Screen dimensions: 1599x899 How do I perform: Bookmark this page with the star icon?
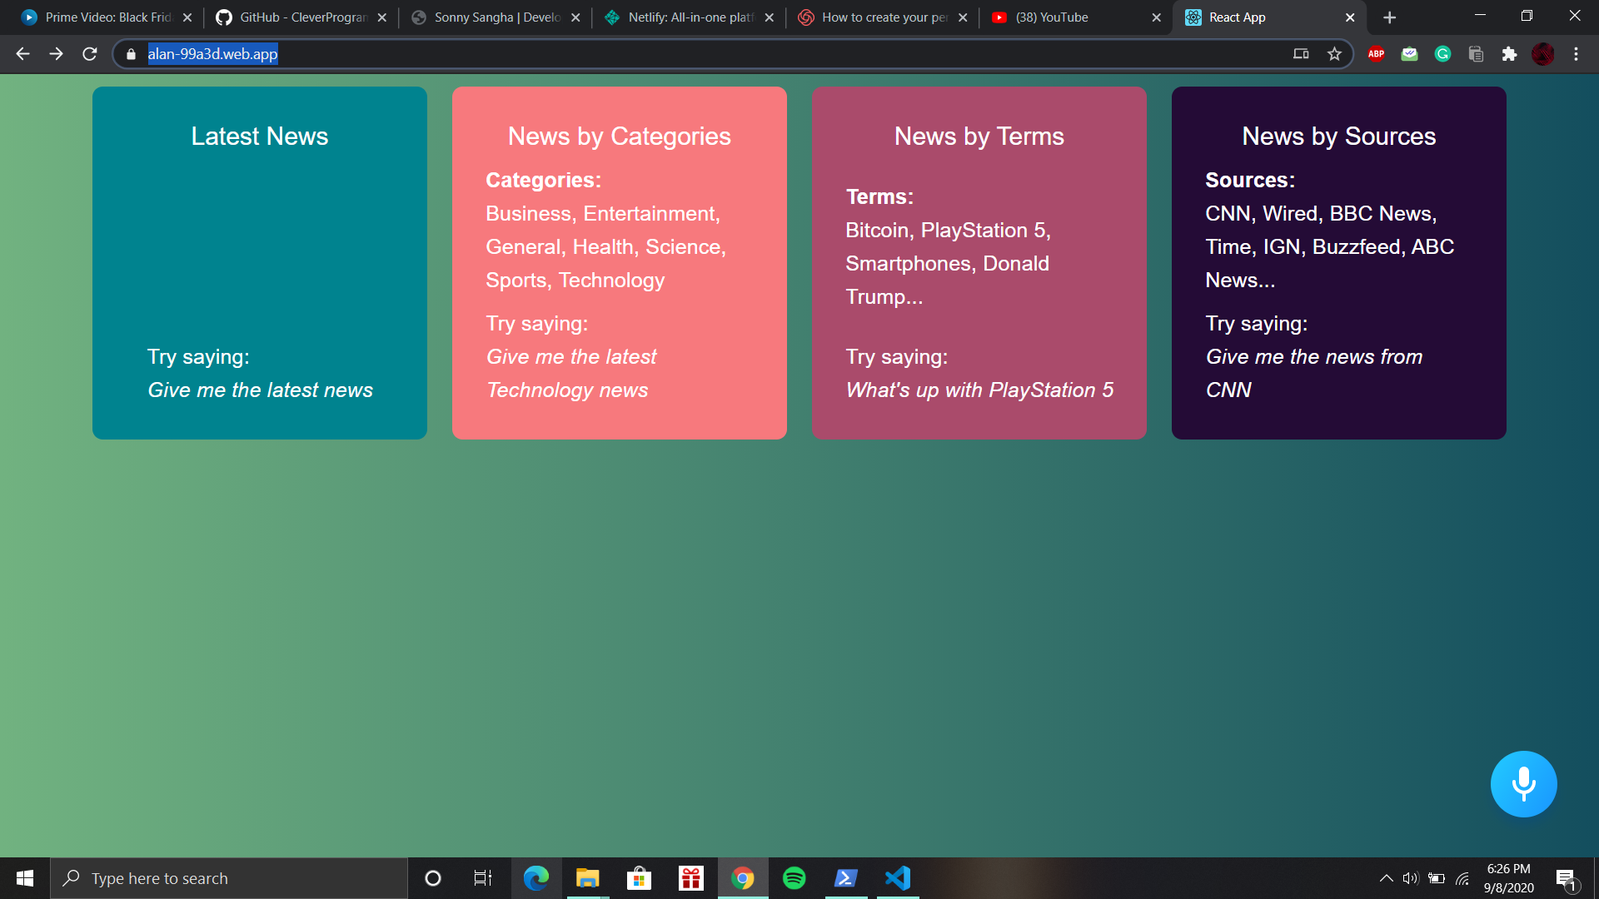(1334, 54)
